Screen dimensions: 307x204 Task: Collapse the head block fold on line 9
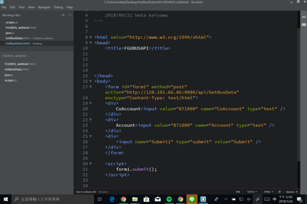pos(90,43)
